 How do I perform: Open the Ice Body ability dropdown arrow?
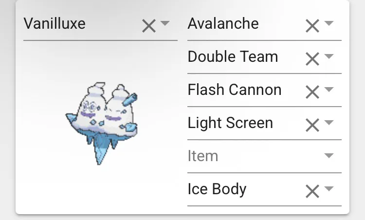(x=329, y=189)
